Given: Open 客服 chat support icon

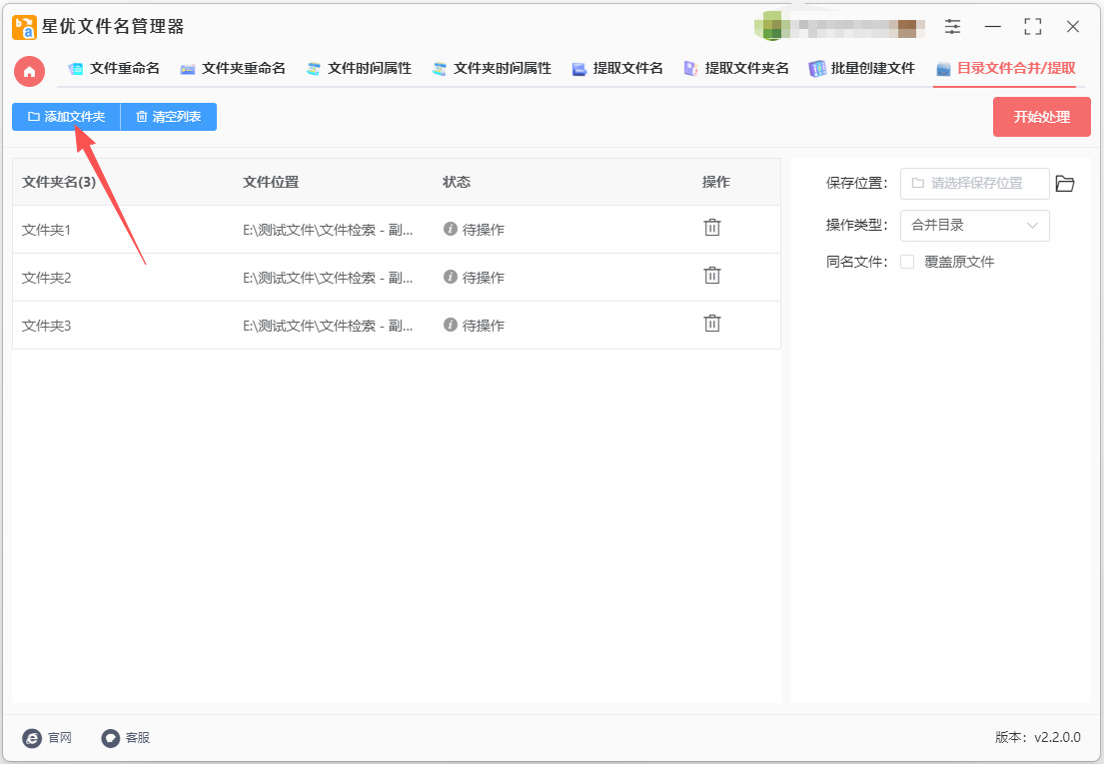Looking at the screenshot, I should coord(110,738).
